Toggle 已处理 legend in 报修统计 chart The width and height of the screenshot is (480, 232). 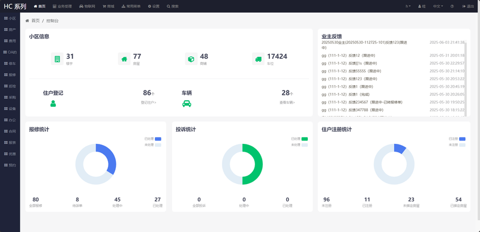(152, 138)
